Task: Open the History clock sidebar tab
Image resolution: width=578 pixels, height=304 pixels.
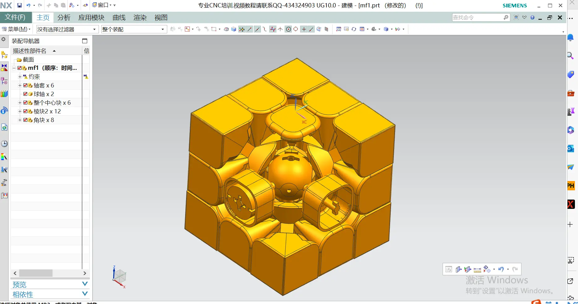Action: (4, 144)
